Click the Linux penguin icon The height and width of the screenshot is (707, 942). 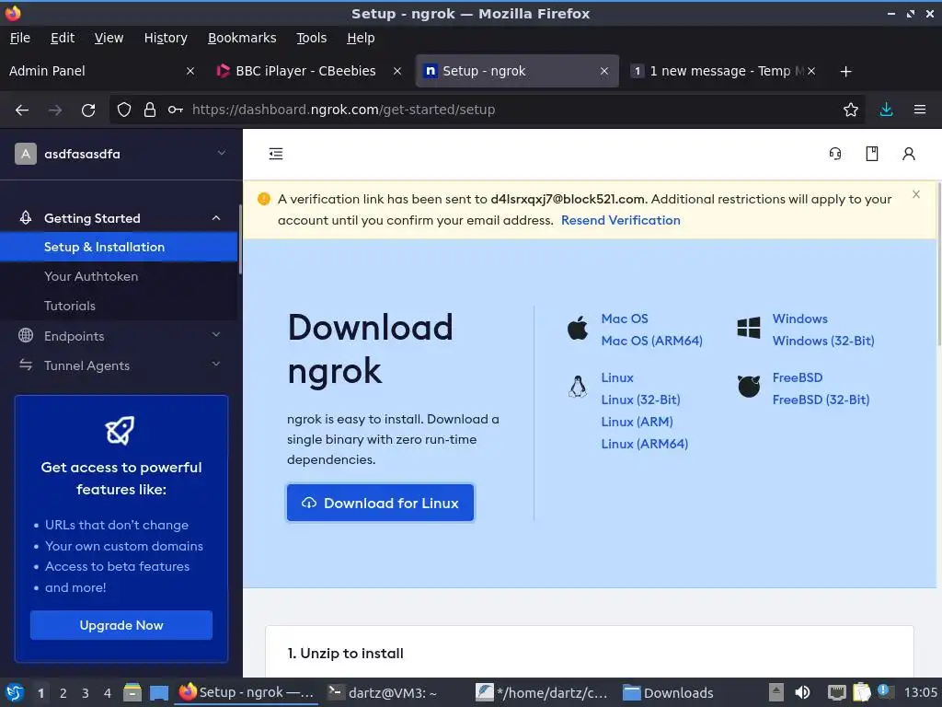578,387
